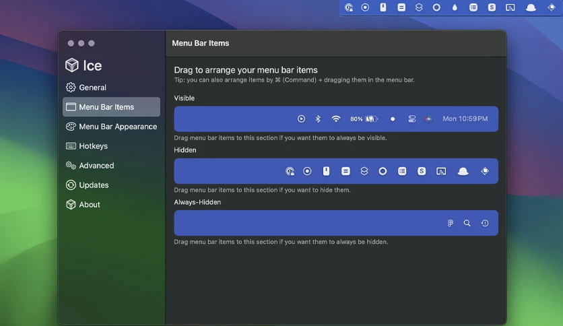Select the equals-sign square icon in Hidden section
Screen dimensions: 563x326
pos(345,171)
